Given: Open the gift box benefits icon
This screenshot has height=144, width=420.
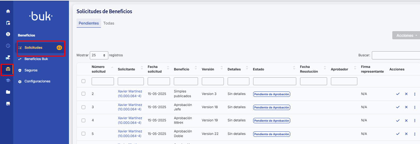Looking at the screenshot, I should (x=8, y=69).
